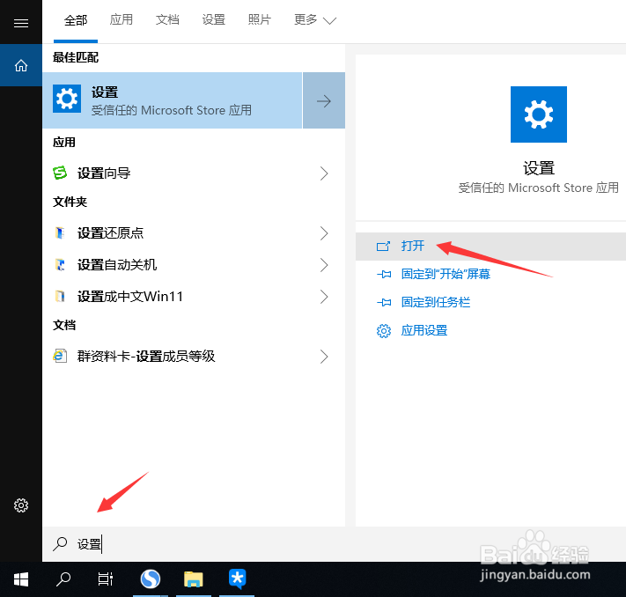Open the hamburger menu in search sidebar

pos(21,23)
